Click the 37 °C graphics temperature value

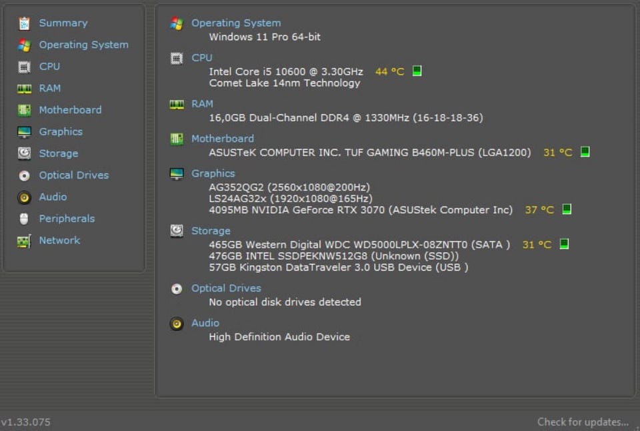(539, 210)
